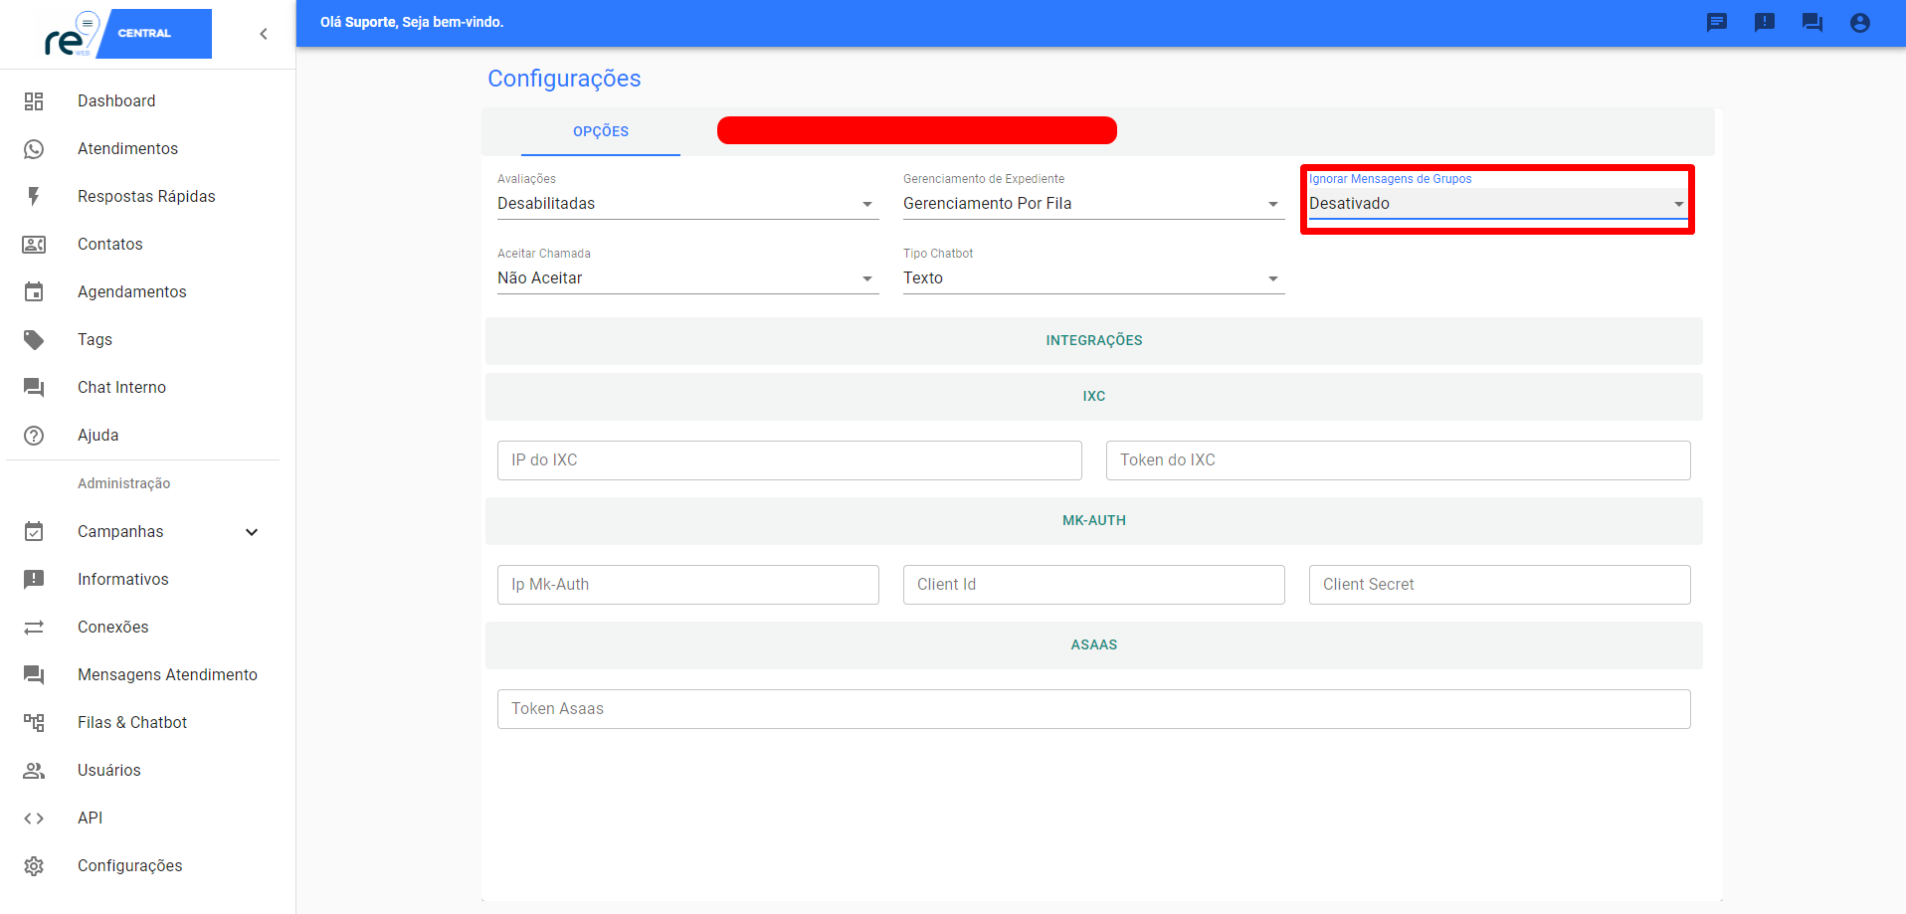
Task: Click the MK-AUTH section header
Action: pyautogui.click(x=1094, y=521)
